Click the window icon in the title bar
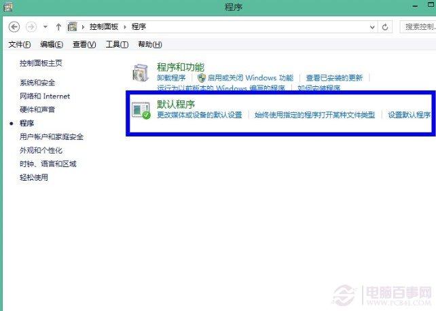The width and height of the screenshot is (436, 311). click(x=7, y=7)
